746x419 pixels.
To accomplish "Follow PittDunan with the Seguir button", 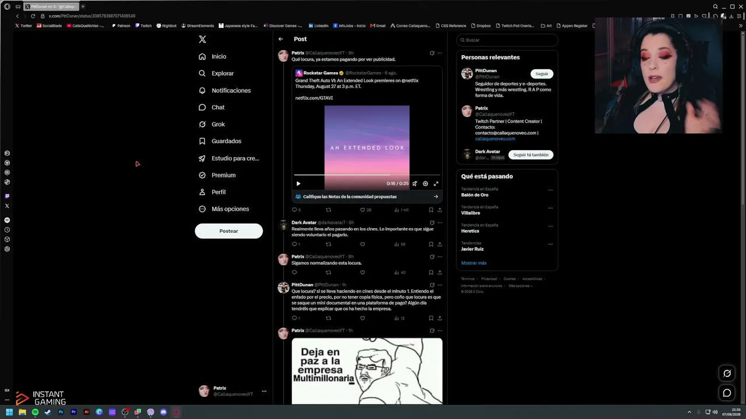I will pyautogui.click(x=541, y=74).
